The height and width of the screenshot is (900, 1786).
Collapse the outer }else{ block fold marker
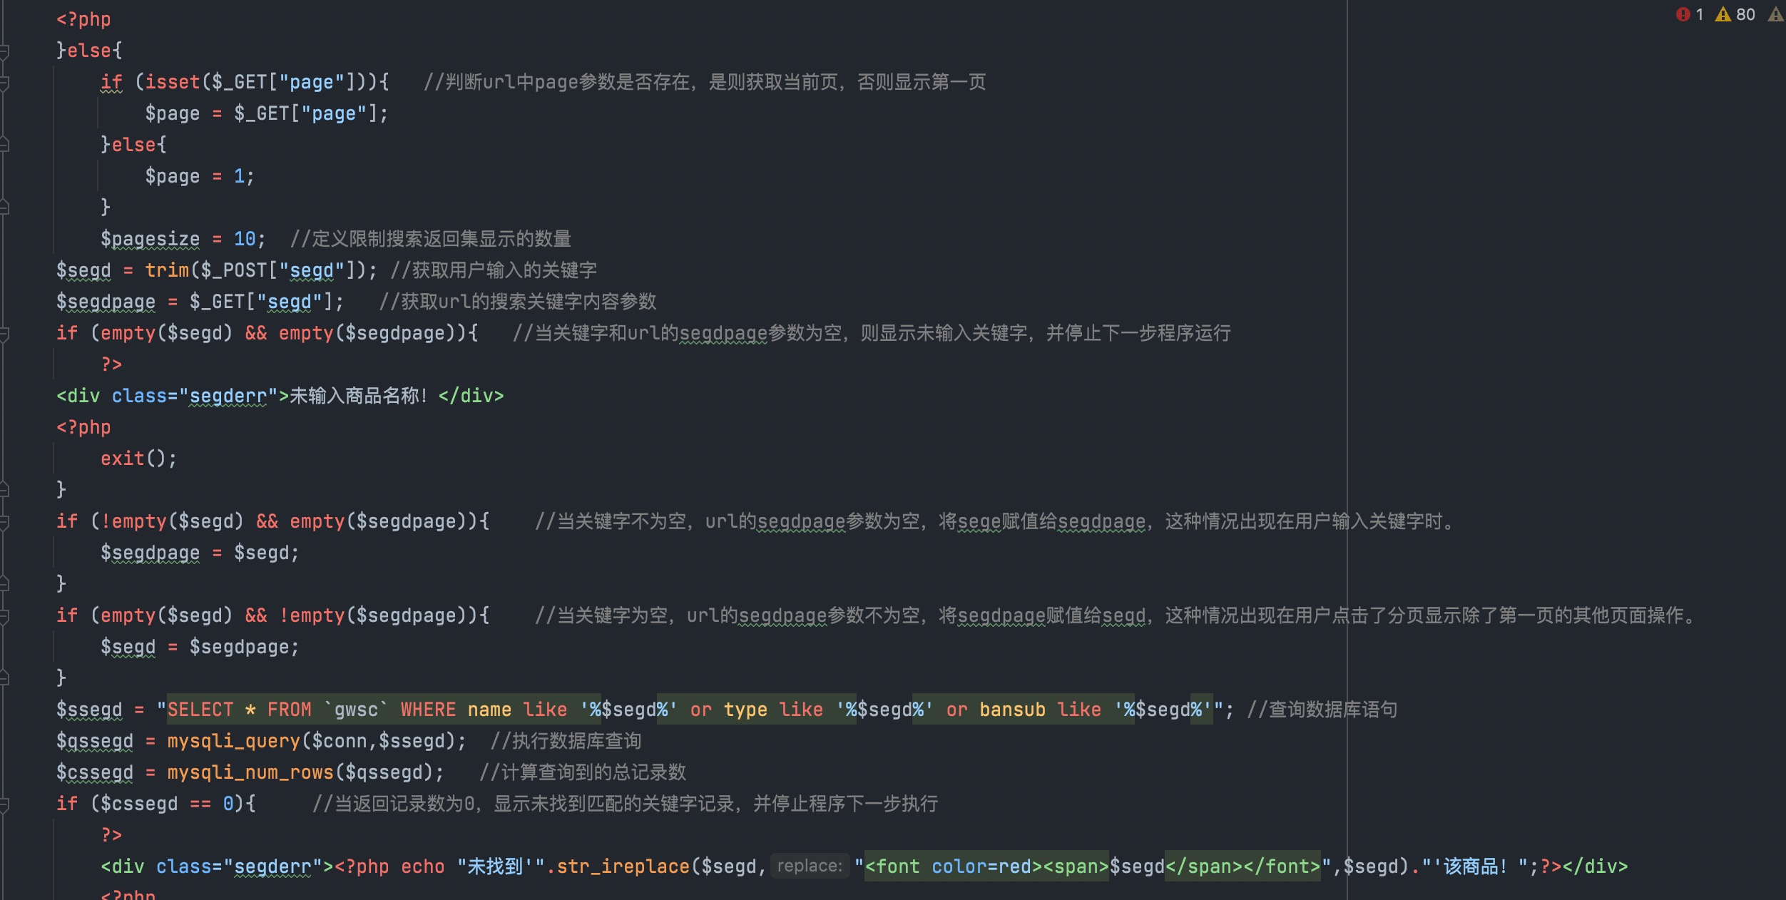[4, 51]
